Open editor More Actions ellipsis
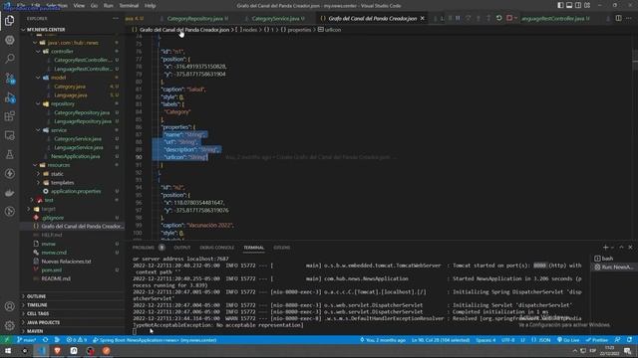 (x=629, y=18)
